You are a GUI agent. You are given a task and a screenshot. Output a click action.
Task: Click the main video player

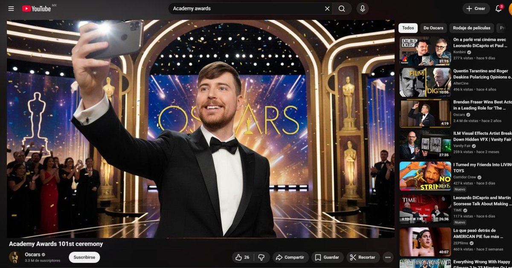201,128
